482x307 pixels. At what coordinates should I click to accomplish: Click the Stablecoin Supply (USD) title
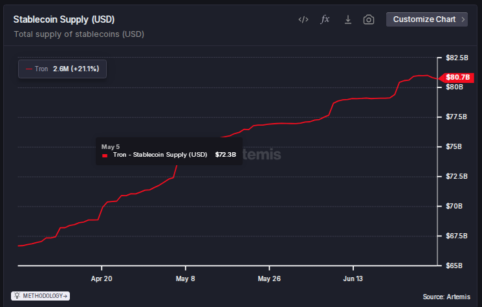64,19
